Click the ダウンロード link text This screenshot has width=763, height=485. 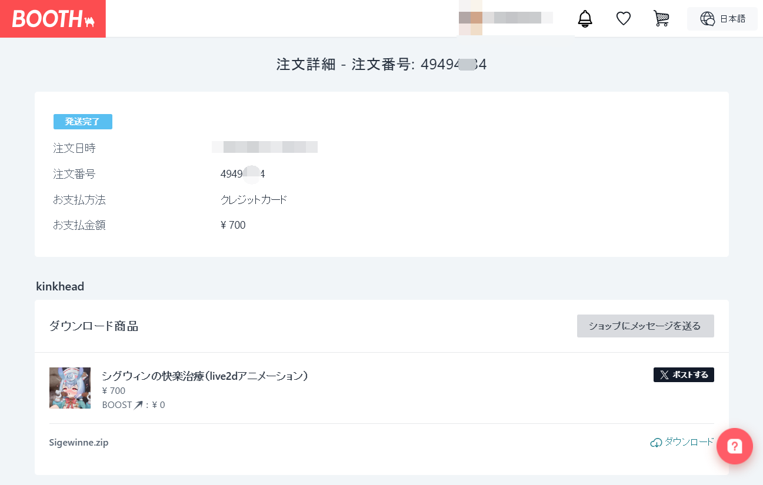pyautogui.click(x=689, y=442)
